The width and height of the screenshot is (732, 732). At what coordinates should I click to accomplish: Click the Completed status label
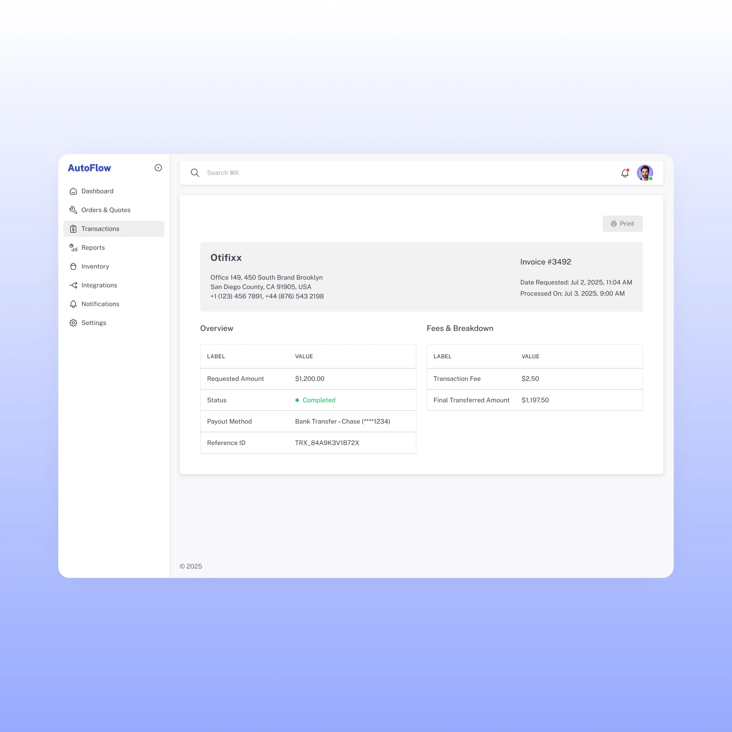point(319,400)
